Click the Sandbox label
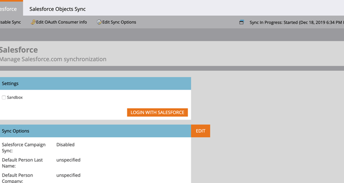The width and height of the screenshot is (344, 183). pyautogui.click(x=15, y=97)
